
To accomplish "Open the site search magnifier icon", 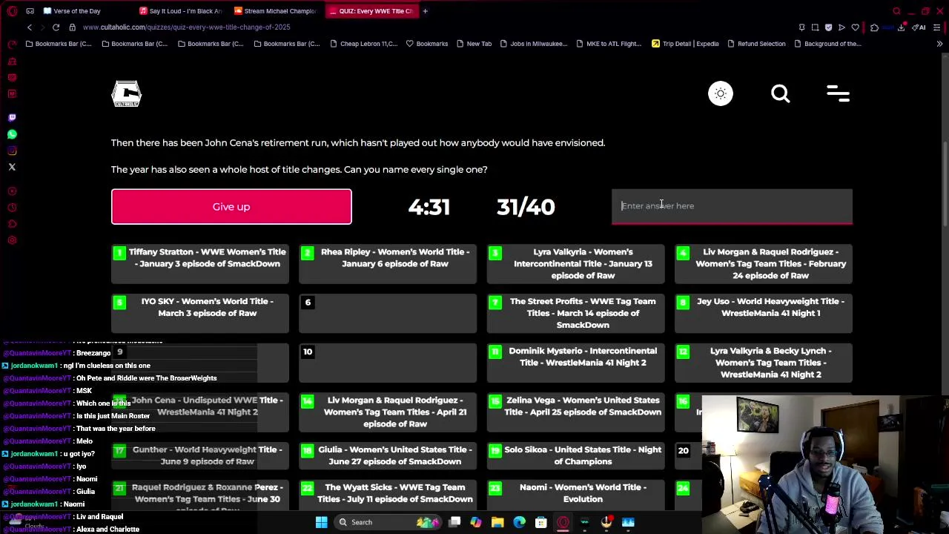I will [x=780, y=93].
